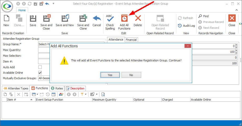Open the Audit Log
Screen dimensions: 242x126
point(186,26)
